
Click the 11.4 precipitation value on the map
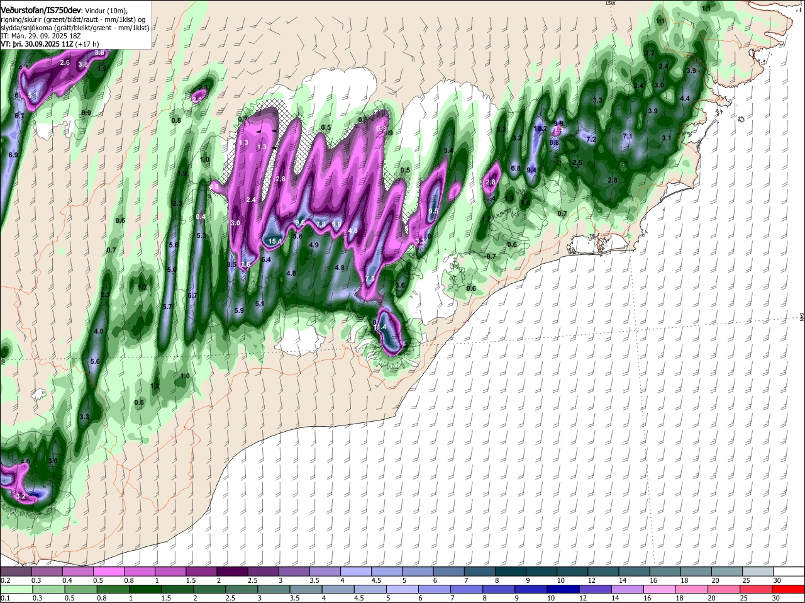pos(380,327)
